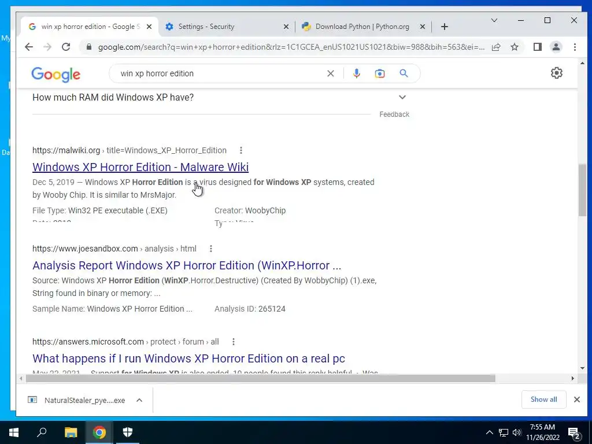
Task: Show hidden system tray icons
Action: [489, 432]
